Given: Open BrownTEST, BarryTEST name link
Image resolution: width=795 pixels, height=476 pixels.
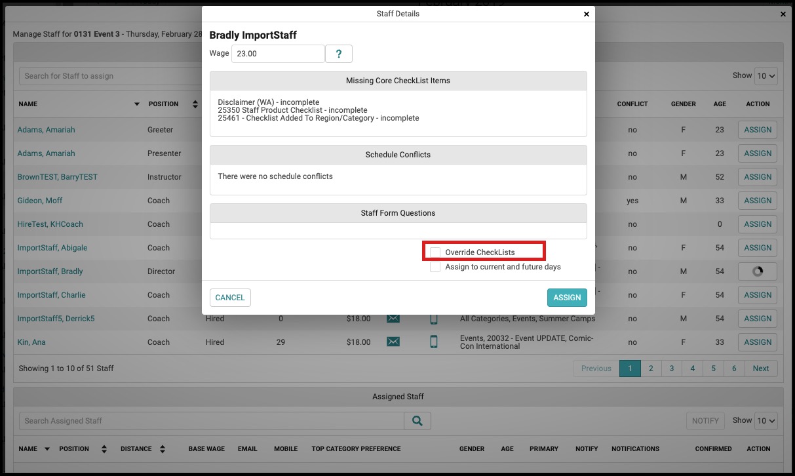Looking at the screenshot, I should (x=57, y=177).
